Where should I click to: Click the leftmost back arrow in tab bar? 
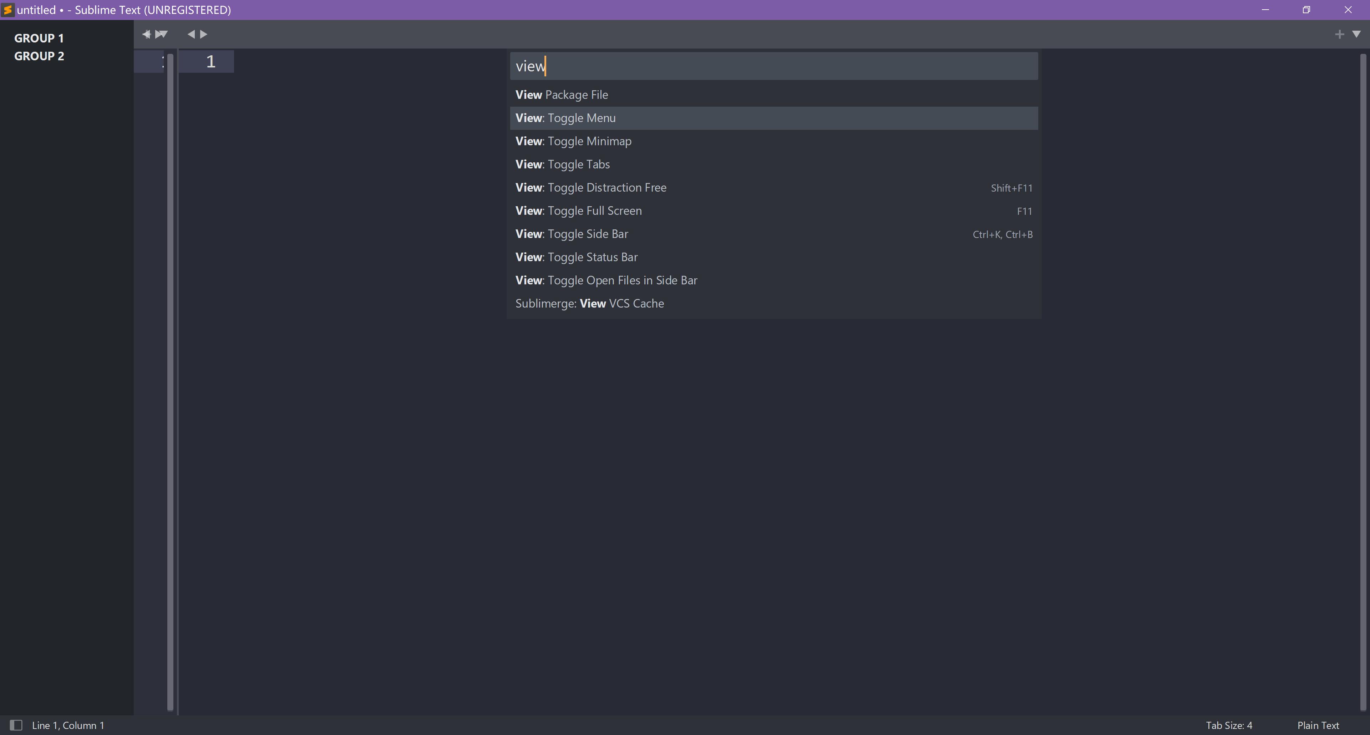[x=146, y=34]
